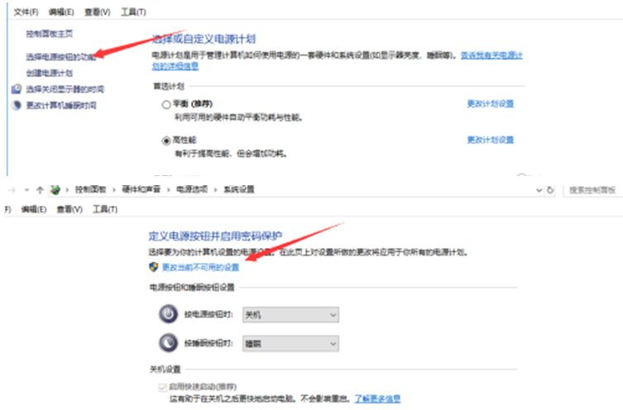Click the refresh icon beside the address bar
Image resolution: width=623 pixels, height=410 pixels.
pos(549,190)
